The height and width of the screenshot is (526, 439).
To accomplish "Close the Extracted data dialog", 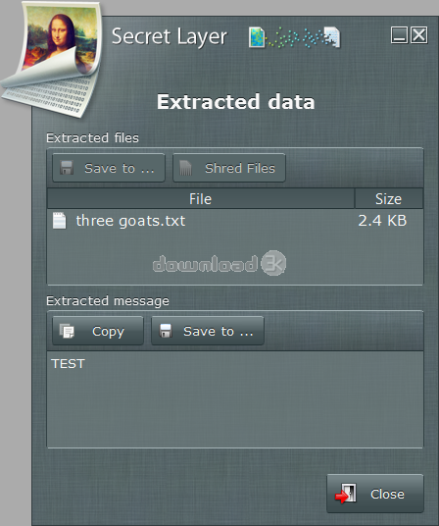I will point(375,494).
